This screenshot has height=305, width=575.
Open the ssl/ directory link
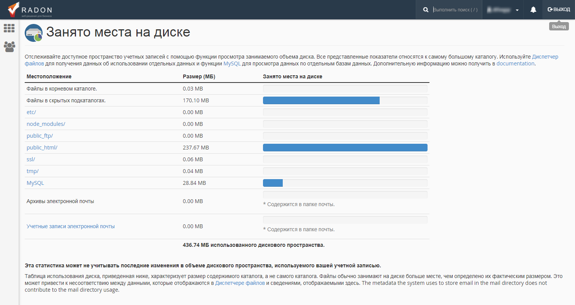pos(31,159)
